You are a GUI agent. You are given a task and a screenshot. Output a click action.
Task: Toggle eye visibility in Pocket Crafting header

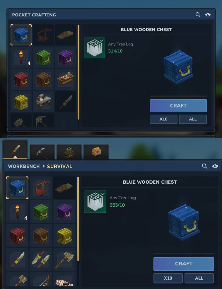coord(208,15)
